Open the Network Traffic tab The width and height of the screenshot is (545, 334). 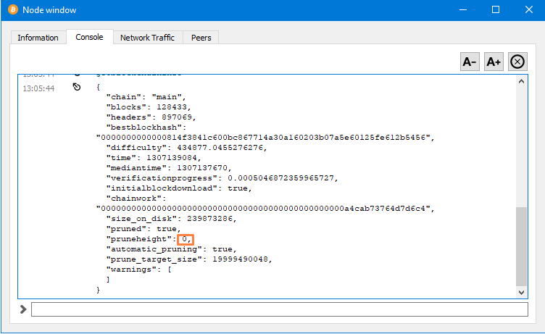tap(147, 38)
